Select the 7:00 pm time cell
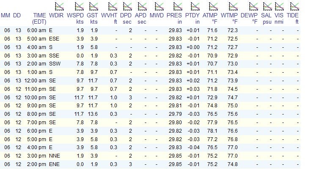 pos(36,123)
